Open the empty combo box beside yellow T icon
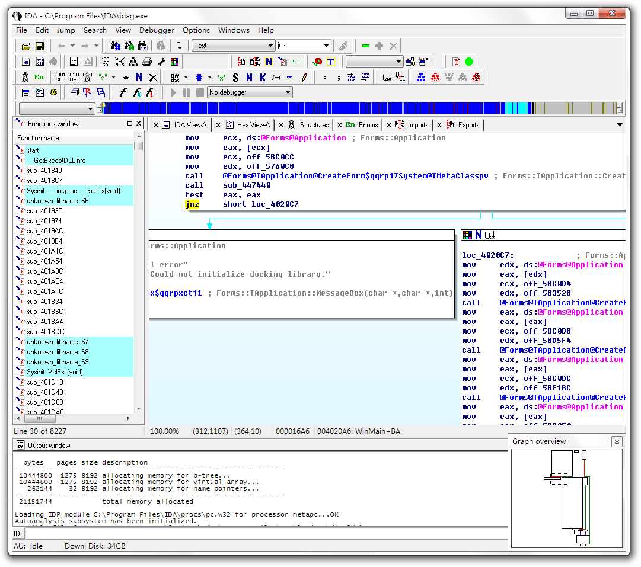 (x=375, y=62)
